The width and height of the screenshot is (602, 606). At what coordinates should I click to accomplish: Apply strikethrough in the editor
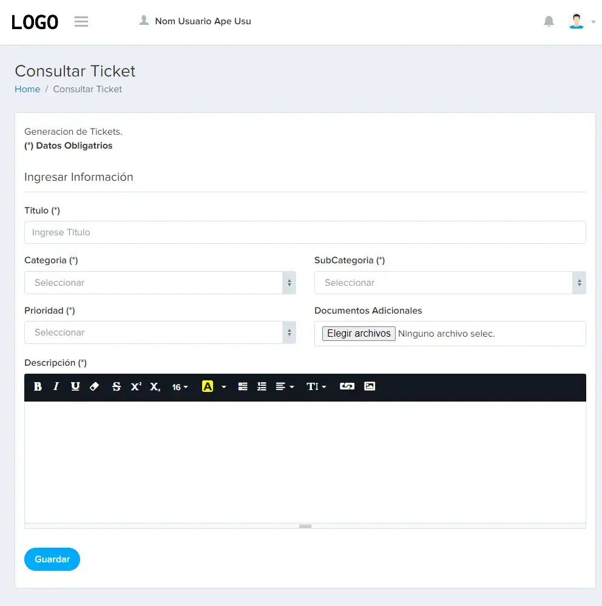point(117,386)
